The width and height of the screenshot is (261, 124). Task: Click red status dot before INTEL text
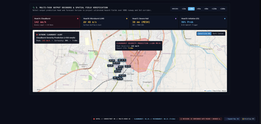(x=94, y=119)
